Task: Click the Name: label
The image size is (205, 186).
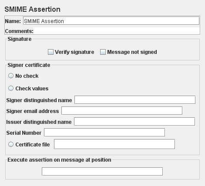Action: tap(13, 21)
